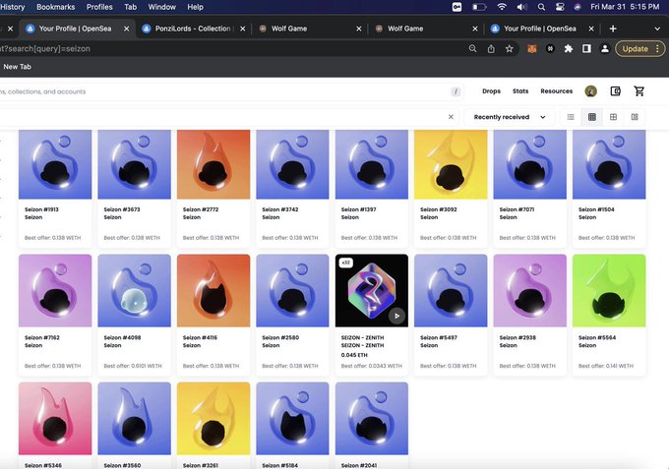Switch to the first Wolf Game tab
The image size is (669, 469).
coord(310,29)
